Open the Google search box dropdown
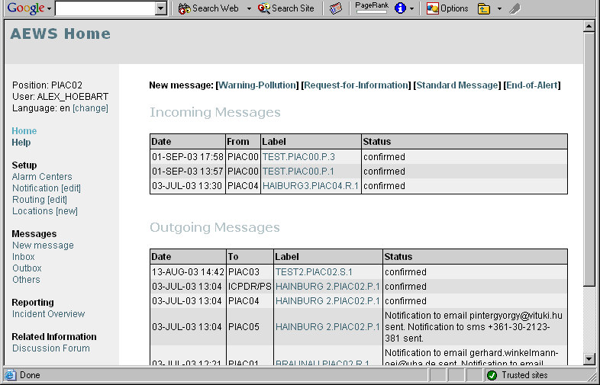The image size is (600, 385). coord(160,8)
